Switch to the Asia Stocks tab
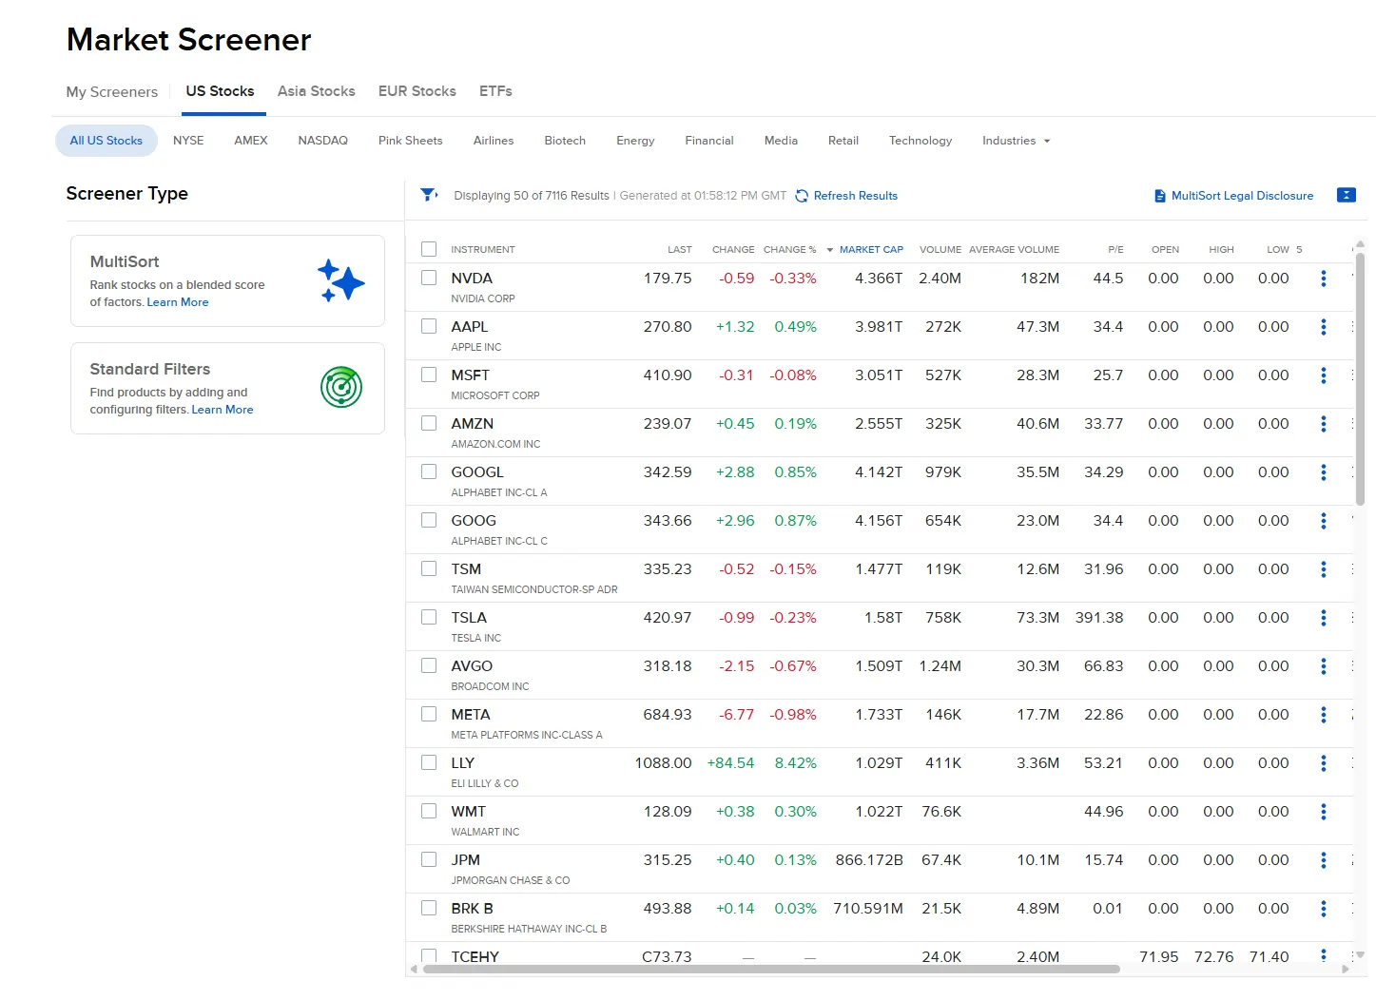 pos(316,91)
